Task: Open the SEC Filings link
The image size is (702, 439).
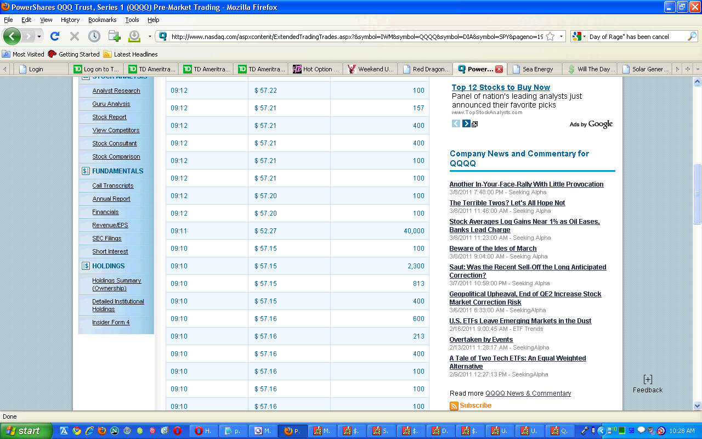Action: click(107, 238)
